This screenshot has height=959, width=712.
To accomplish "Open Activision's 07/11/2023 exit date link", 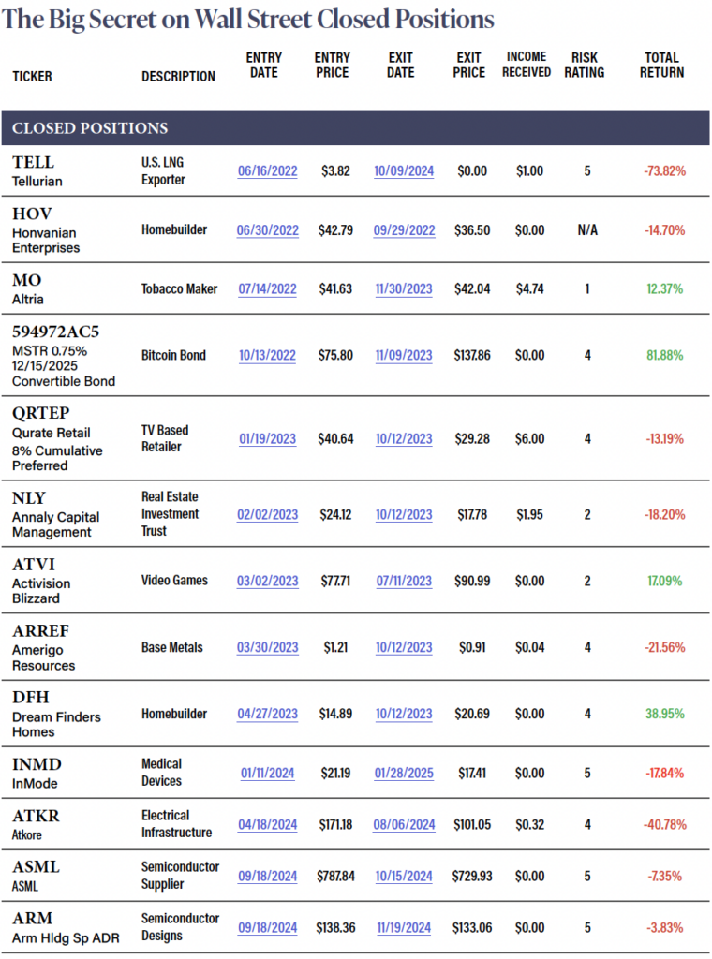I will click(404, 581).
